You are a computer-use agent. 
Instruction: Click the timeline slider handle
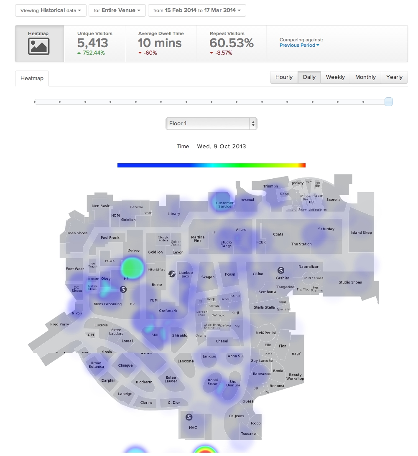click(x=389, y=102)
